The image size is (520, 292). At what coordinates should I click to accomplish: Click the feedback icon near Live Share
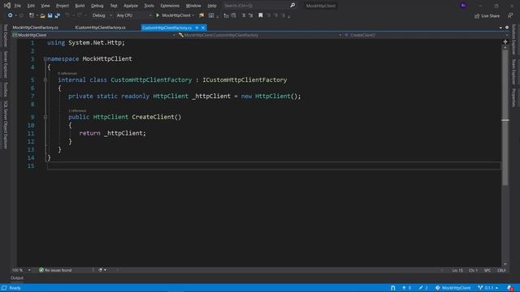coord(510,15)
